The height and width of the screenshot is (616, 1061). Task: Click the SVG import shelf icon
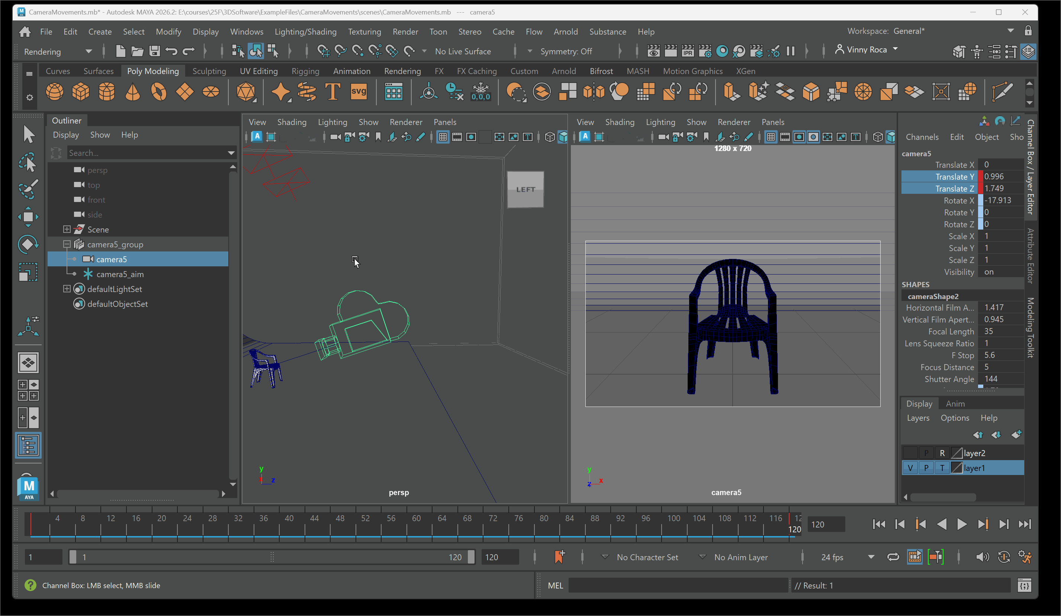[358, 92]
